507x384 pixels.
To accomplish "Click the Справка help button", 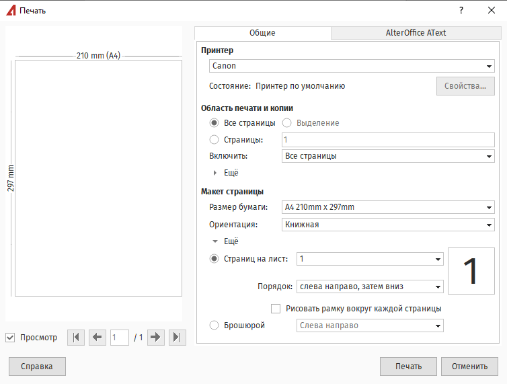I will pyautogui.click(x=37, y=367).
